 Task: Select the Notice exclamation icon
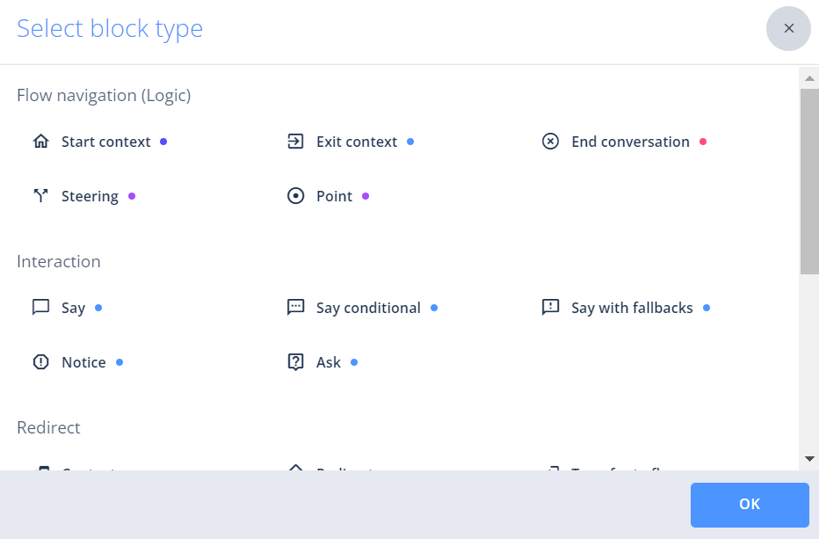point(40,362)
